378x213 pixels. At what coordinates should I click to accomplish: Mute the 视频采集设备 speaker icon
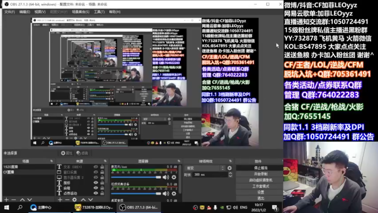click(166, 194)
